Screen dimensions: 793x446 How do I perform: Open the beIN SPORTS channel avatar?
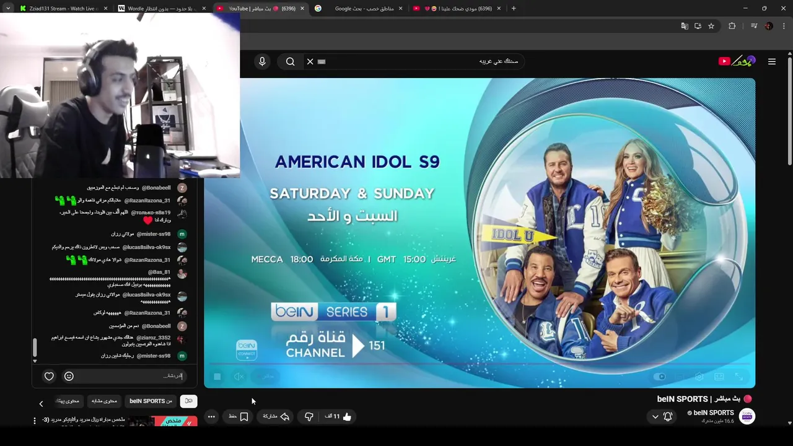click(747, 416)
